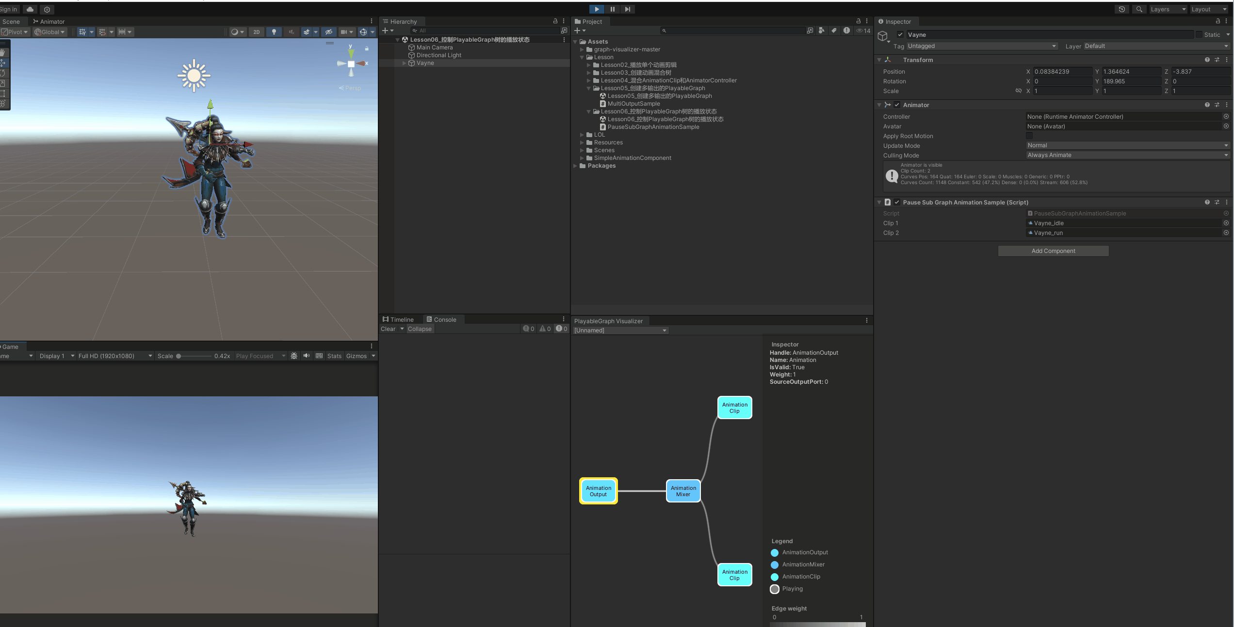Click the Collapse button in Console

[x=420, y=329]
